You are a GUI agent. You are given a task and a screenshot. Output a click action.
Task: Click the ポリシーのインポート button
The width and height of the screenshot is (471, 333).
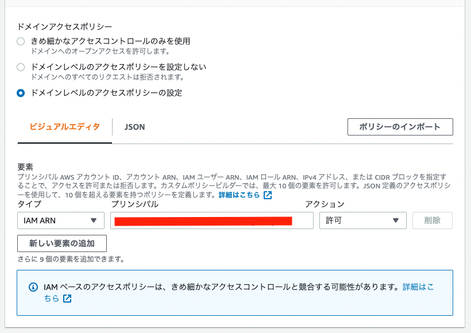[x=400, y=127]
